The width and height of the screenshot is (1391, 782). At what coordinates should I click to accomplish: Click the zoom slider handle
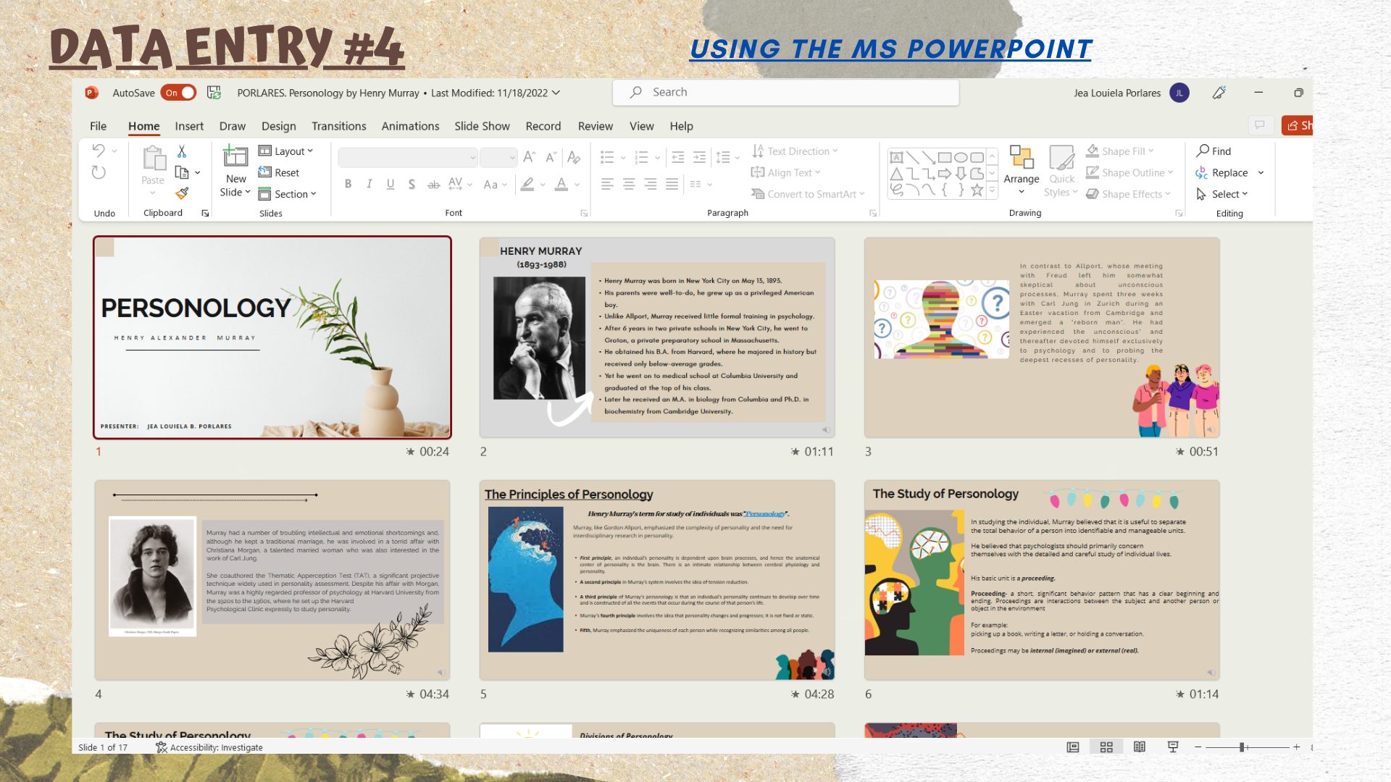click(x=1242, y=747)
